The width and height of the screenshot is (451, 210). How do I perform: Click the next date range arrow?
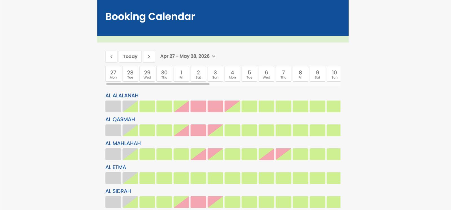tap(149, 57)
